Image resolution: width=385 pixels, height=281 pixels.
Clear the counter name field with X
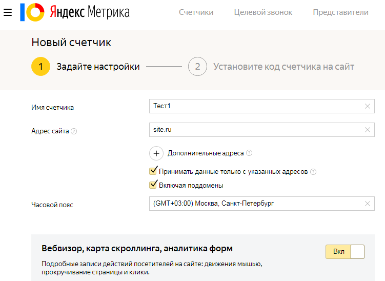[x=367, y=106]
